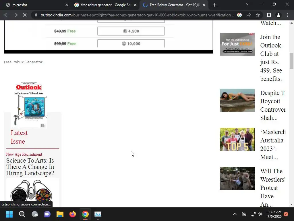Open Windows taskbar search
The image size is (294, 221).
click(22, 214)
